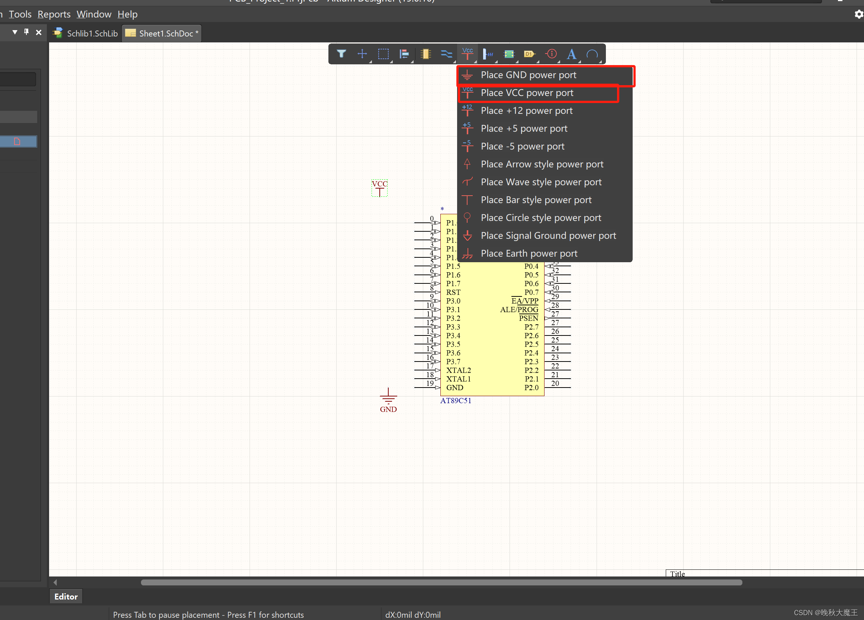Select the text string A tool
The height and width of the screenshot is (620, 864).
[571, 54]
